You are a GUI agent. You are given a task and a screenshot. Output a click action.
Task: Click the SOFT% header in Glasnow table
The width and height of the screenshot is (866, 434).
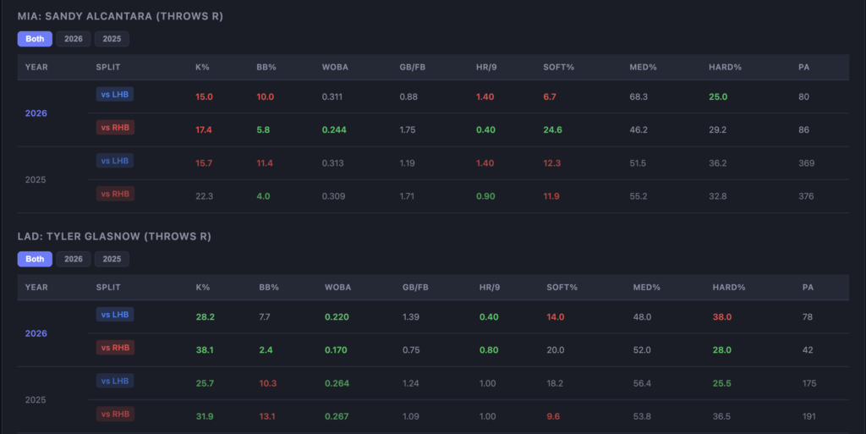[562, 287]
